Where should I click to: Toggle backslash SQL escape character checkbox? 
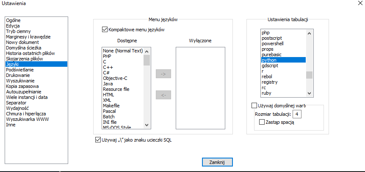pyautogui.click(x=99, y=140)
